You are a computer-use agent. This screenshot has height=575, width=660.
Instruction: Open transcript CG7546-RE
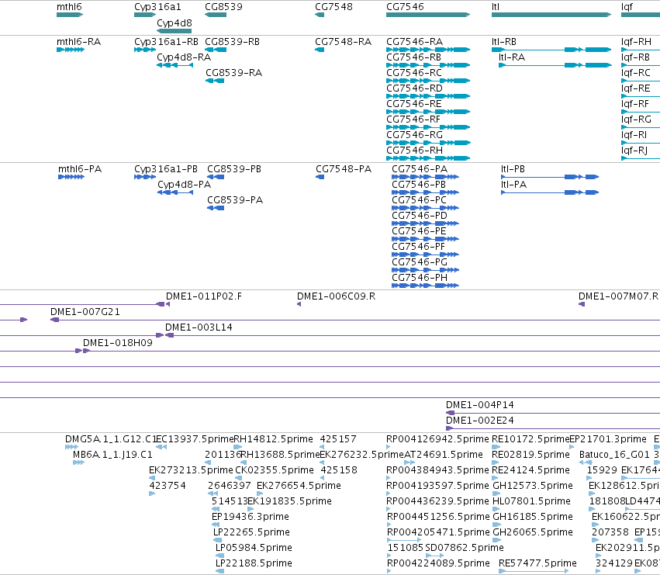pyautogui.click(x=414, y=105)
